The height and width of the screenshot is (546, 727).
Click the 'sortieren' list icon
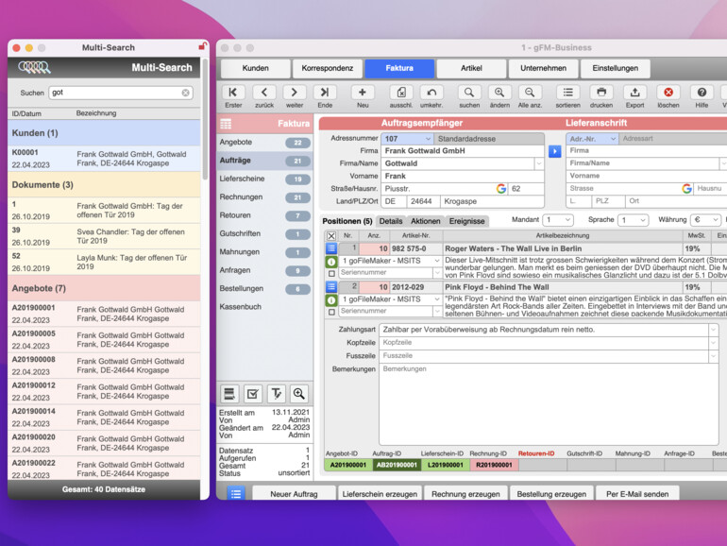tap(567, 93)
